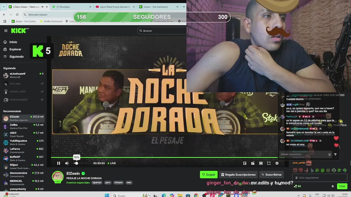This screenshot has height=197, width=351.
Task: Click the second icon in player controls right group
Action: (x=253, y=163)
